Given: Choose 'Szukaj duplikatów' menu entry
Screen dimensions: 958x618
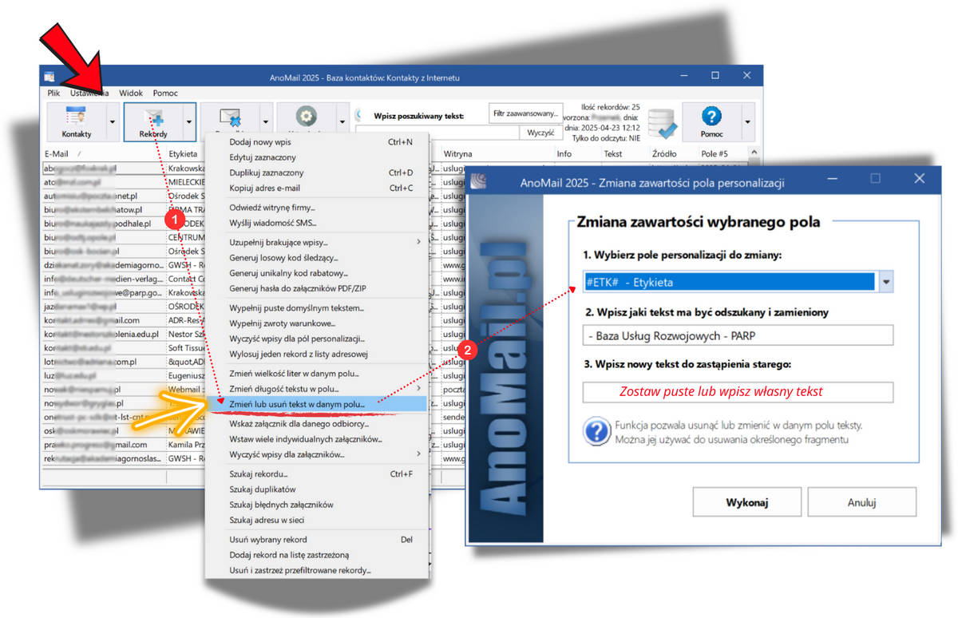Looking at the screenshot, I should 318,489.
